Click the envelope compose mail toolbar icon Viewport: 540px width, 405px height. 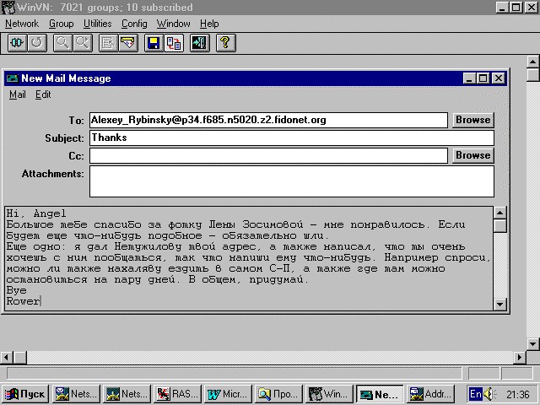click(128, 43)
